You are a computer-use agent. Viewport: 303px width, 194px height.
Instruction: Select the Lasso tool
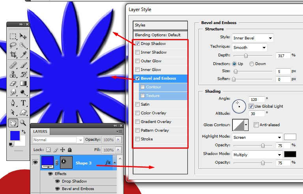[x=13, y=45]
